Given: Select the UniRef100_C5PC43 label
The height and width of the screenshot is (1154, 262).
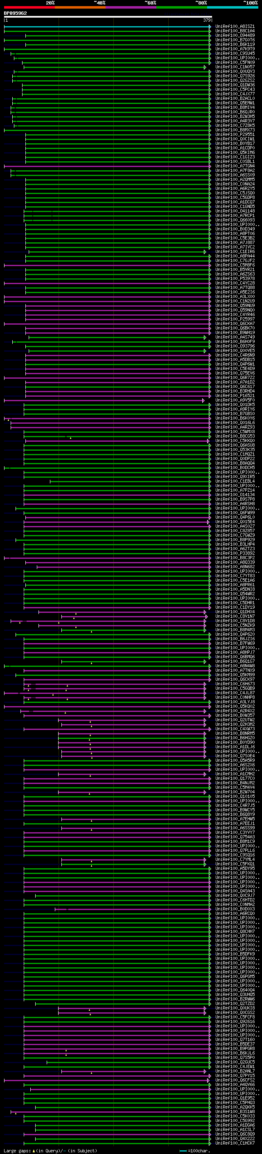Looking at the screenshot, I should pos(235,90).
